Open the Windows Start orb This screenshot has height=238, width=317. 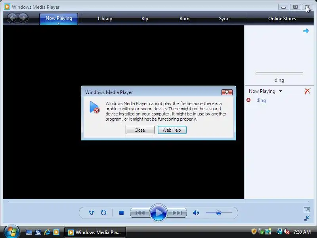click(11, 232)
